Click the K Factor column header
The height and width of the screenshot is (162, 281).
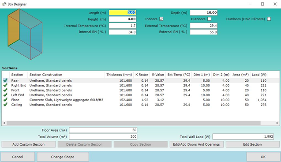point(142,75)
